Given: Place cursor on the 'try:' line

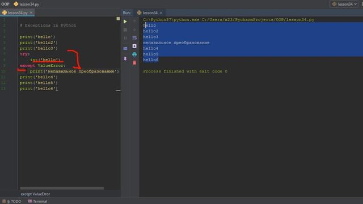Looking at the screenshot, I should click(x=25, y=54).
